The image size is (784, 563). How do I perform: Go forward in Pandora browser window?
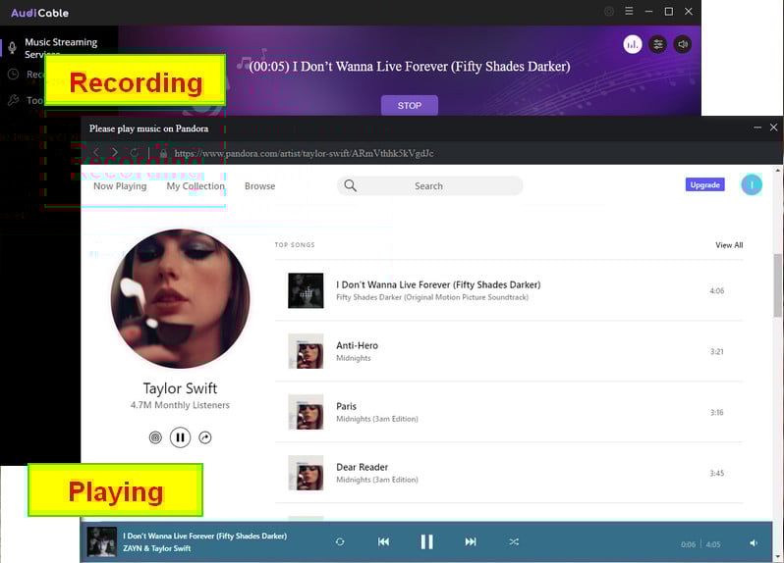tap(115, 153)
